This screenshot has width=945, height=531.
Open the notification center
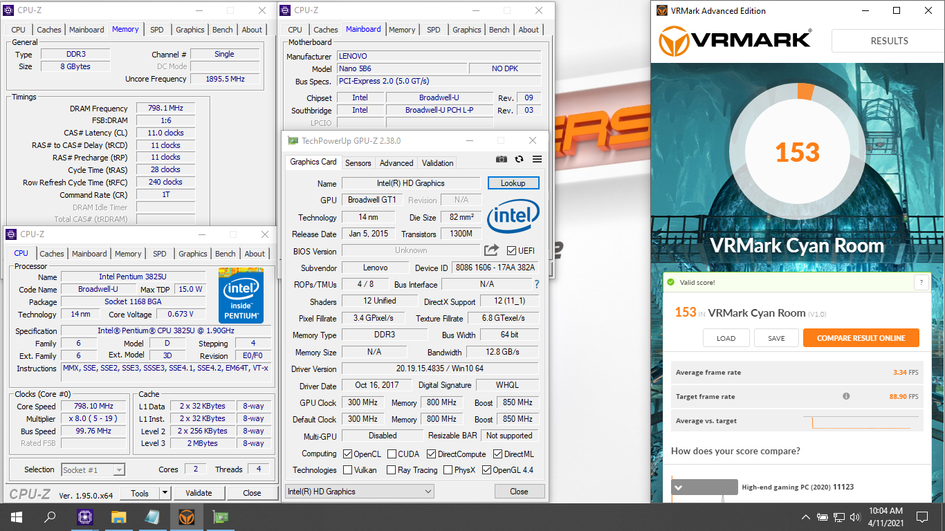(x=922, y=516)
